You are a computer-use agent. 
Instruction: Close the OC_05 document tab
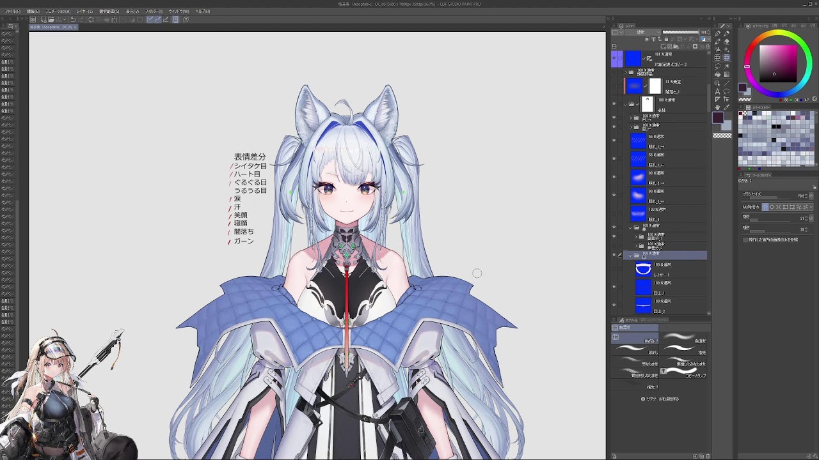75,27
